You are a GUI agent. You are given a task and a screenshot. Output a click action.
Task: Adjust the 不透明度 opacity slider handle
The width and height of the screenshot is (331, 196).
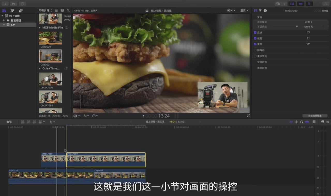[297, 27]
